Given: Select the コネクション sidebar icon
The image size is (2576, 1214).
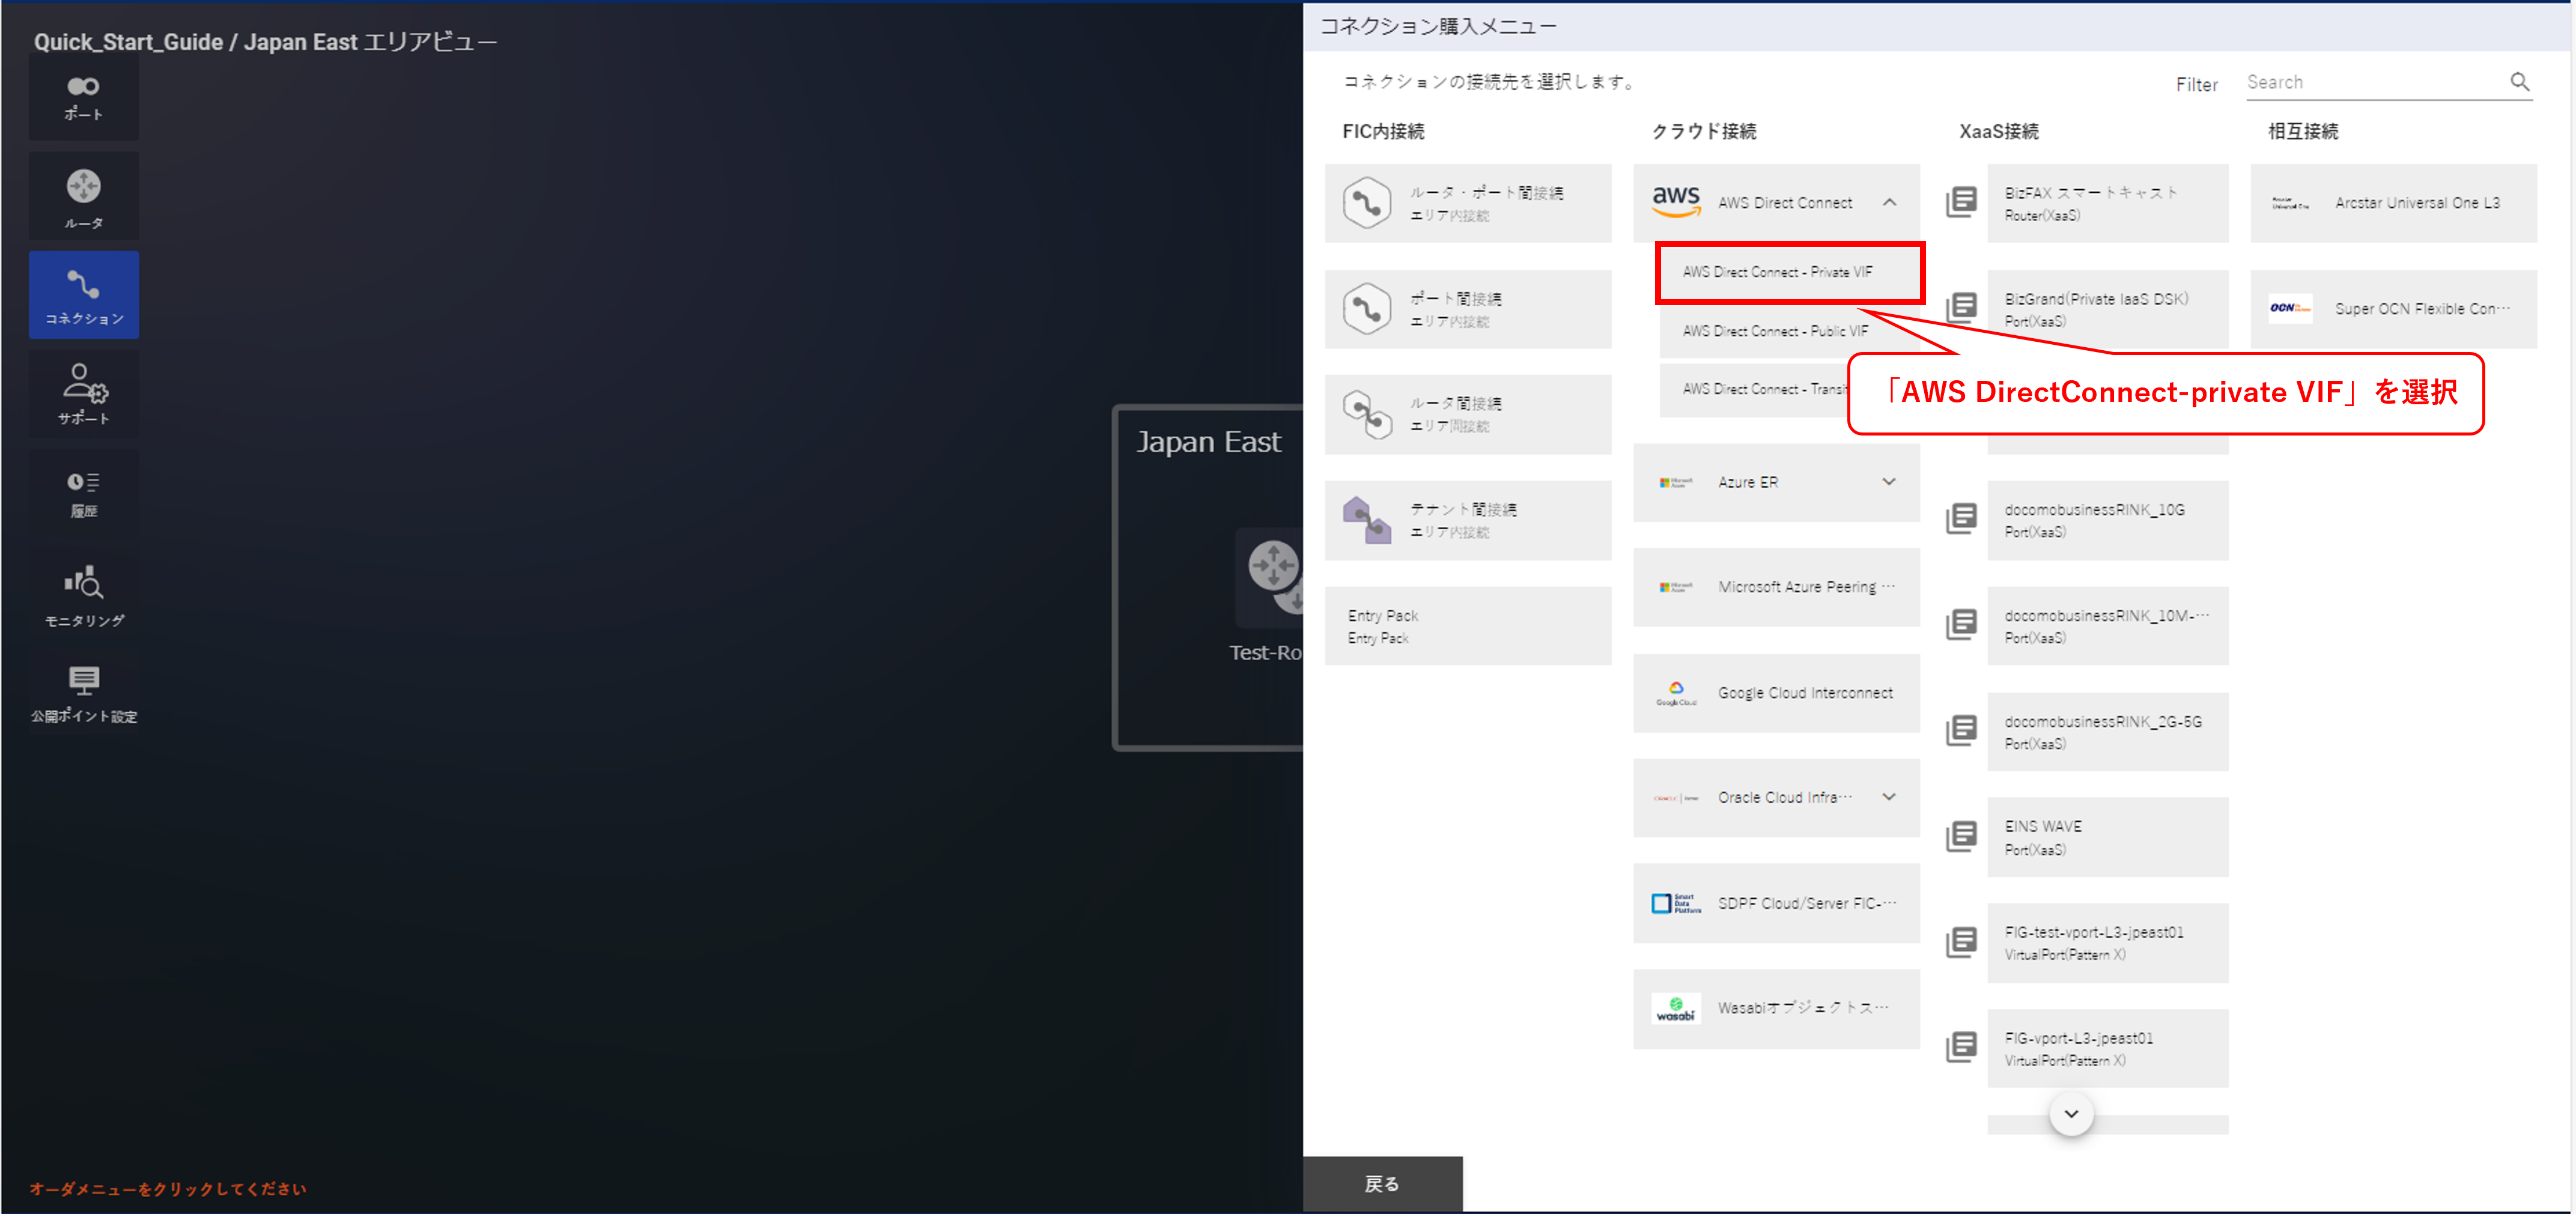Looking at the screenshot, I should point(84,295).
